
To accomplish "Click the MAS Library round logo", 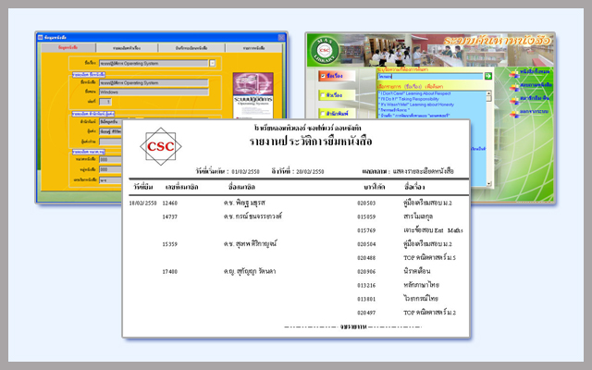I will pos(325,50).
